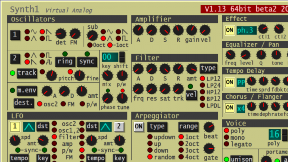Image resolution: width=288 pixels, height=162 pixels.
Task: Select arpeggiator updown type
Action: (150, 137)
